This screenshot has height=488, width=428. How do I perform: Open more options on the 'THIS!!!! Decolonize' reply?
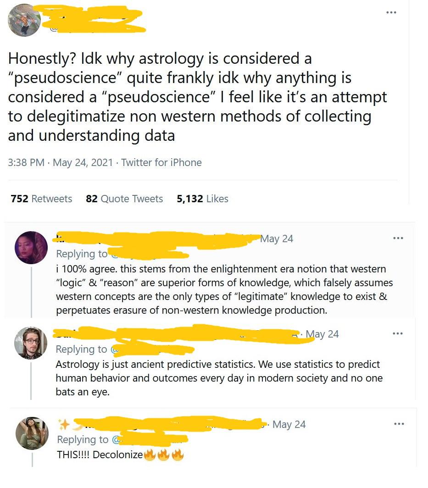[x=399, y=424]
